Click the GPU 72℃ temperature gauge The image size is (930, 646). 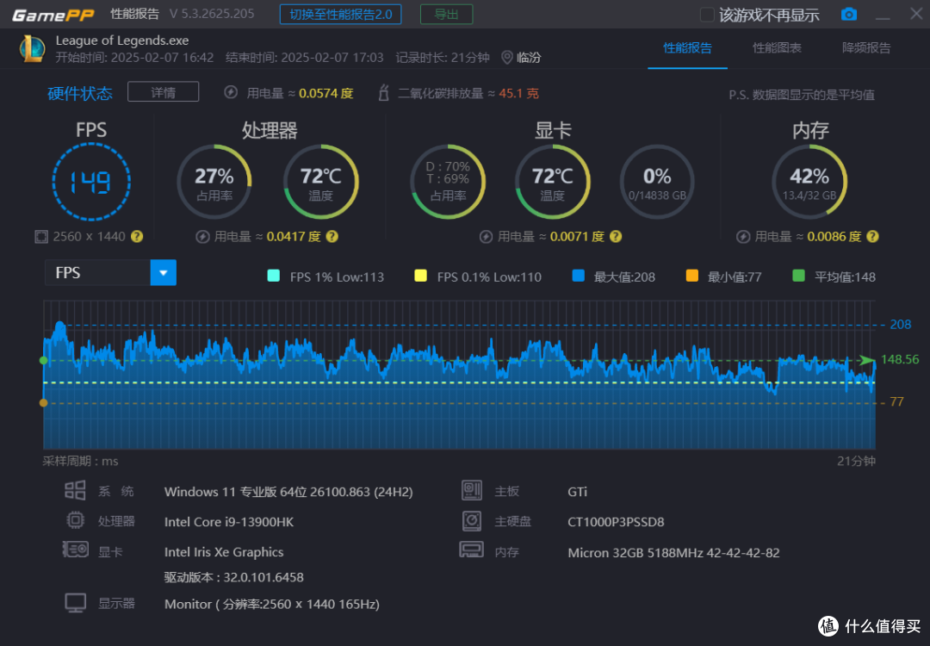pos(552,182)
